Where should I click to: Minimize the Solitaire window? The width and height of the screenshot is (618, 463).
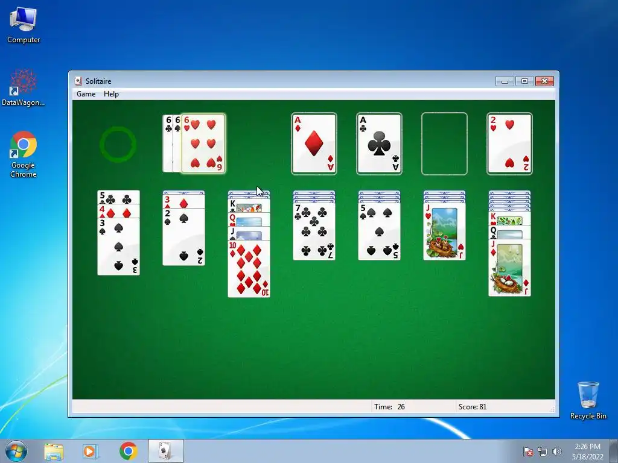tap(505, 81)
